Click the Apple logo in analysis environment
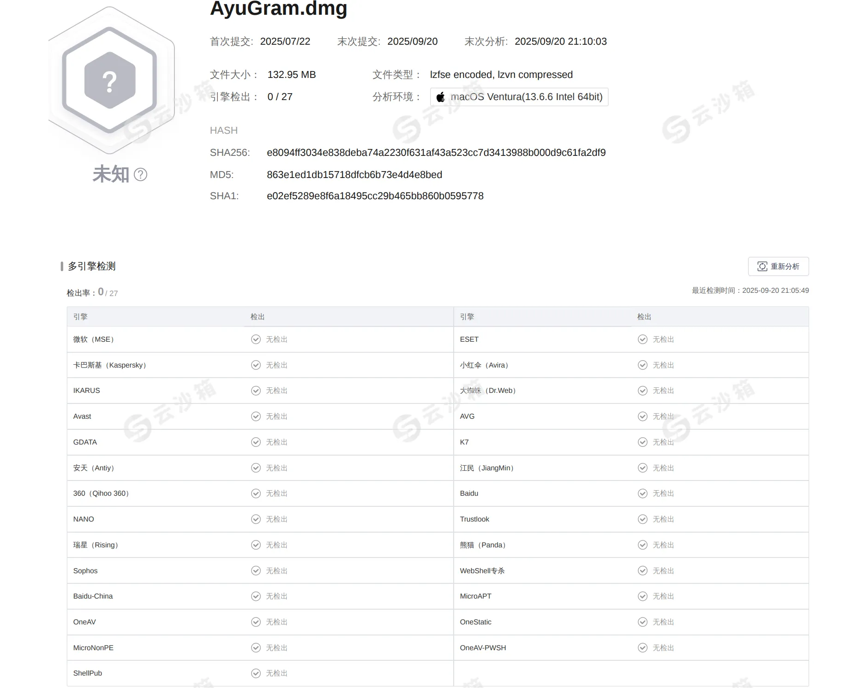The image size is (864, 688). (441, 97)
